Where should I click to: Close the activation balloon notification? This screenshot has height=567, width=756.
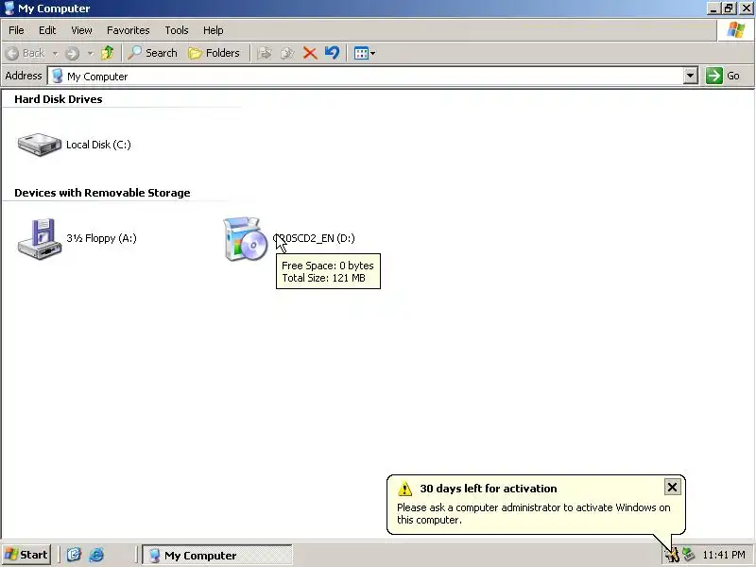(x=672, y=487)
